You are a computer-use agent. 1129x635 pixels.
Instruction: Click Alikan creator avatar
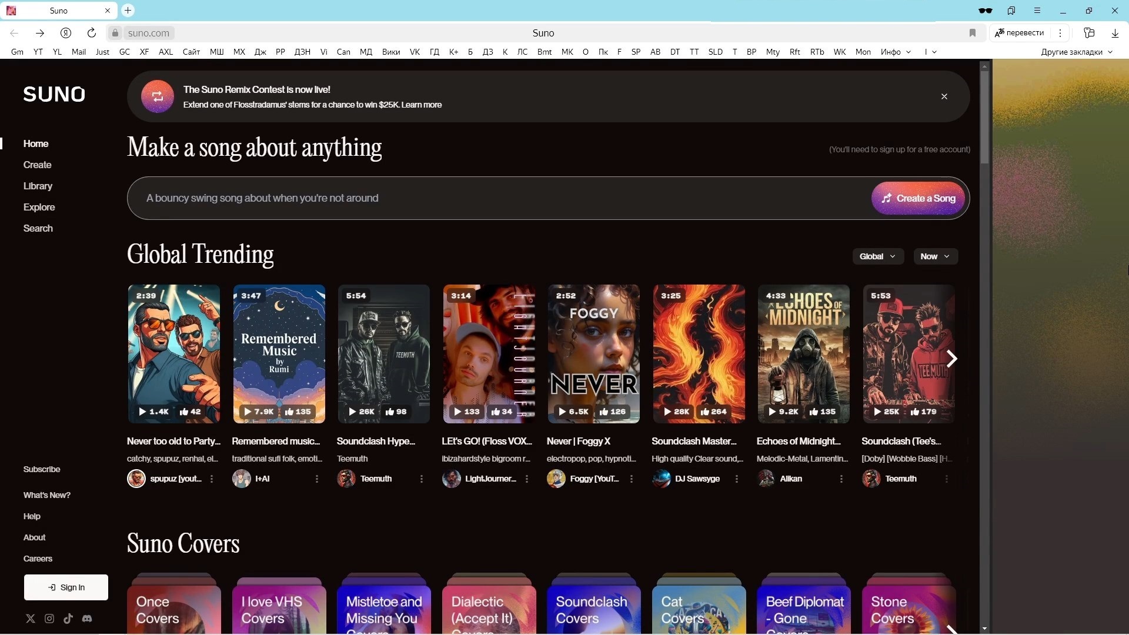[x=766, y=479]
